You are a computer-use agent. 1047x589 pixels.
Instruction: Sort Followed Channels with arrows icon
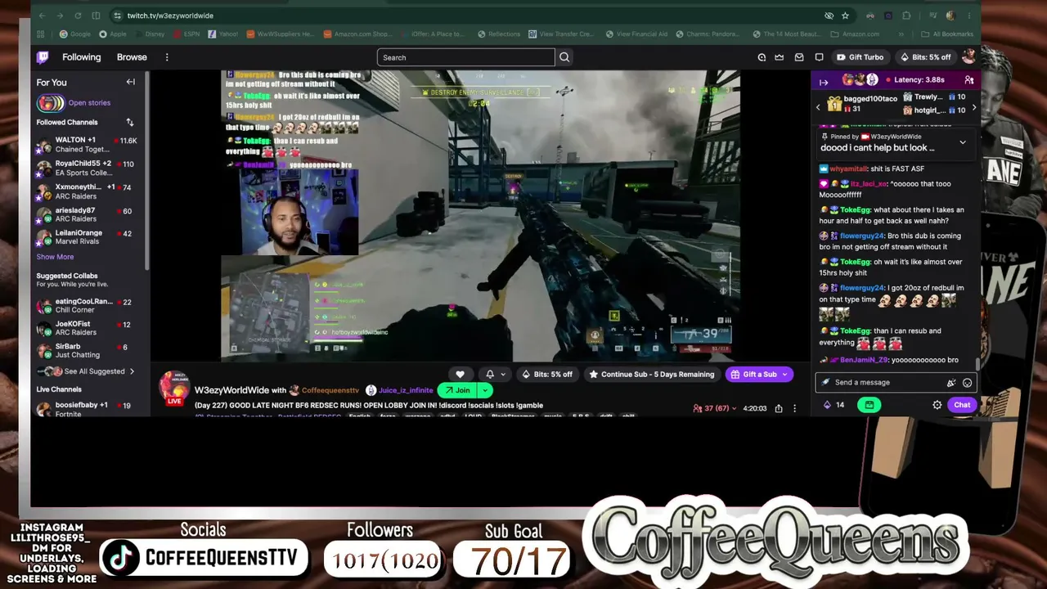pyautogui.click(x=129, y=123)
